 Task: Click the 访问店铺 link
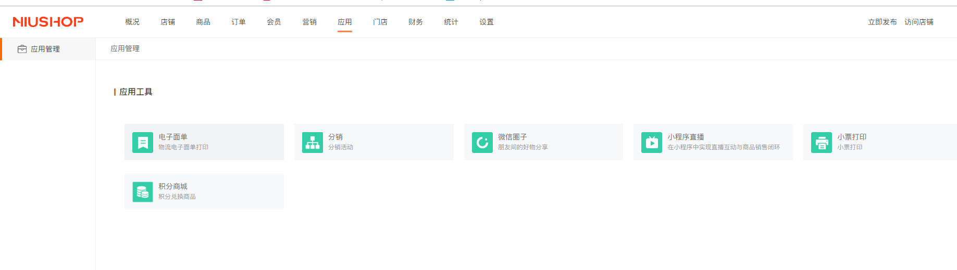click(919, 22)
